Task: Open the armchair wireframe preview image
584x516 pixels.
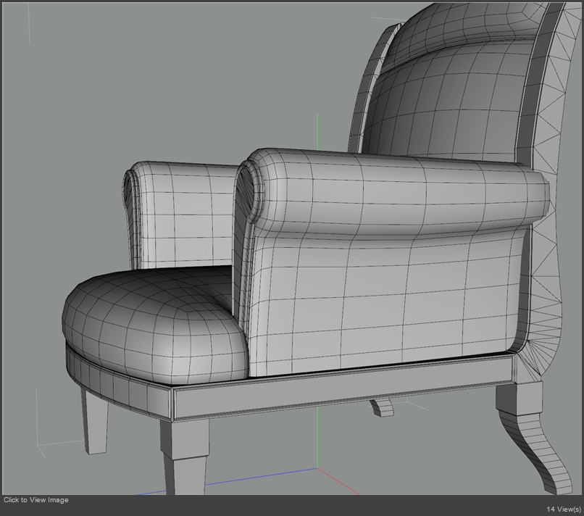Action: [292, 249]
